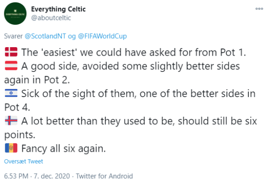Open the @FIFAWorldCup mention
This screenshot has height=183, width=271.
coord(102,36)
